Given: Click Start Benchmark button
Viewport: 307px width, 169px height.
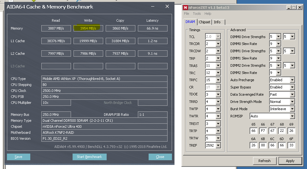Looking at the screenshot, I should pos(90,157).
